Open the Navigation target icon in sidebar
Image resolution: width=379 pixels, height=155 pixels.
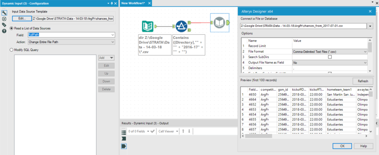click(4, 19)
